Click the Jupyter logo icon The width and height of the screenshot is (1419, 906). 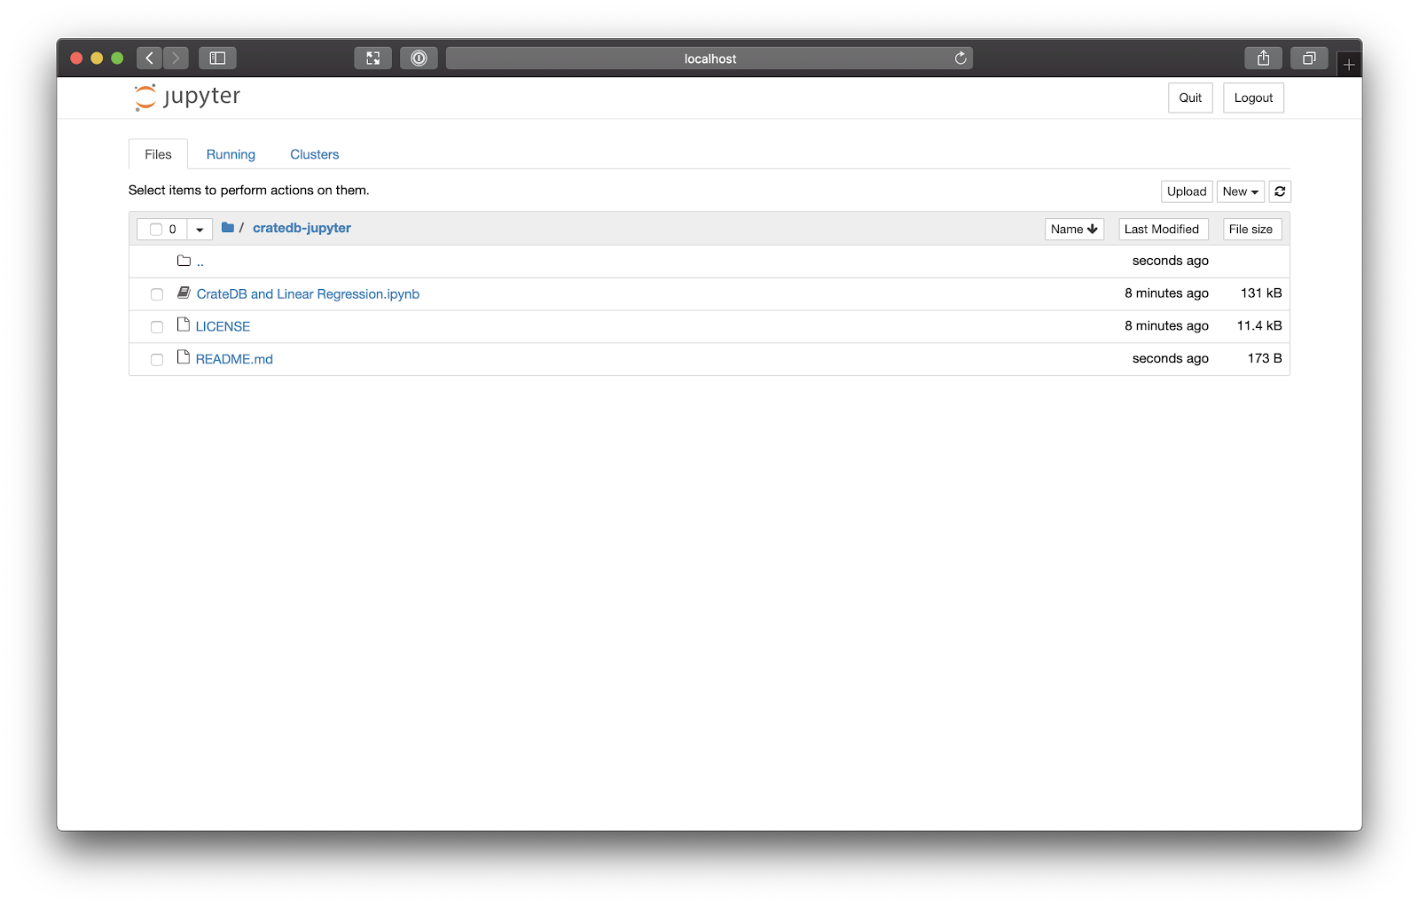(145, 97)
